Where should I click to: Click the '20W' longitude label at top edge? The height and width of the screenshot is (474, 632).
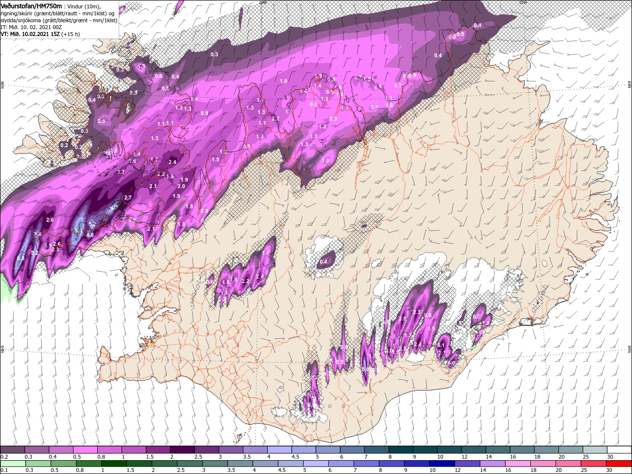click(262, 2)
